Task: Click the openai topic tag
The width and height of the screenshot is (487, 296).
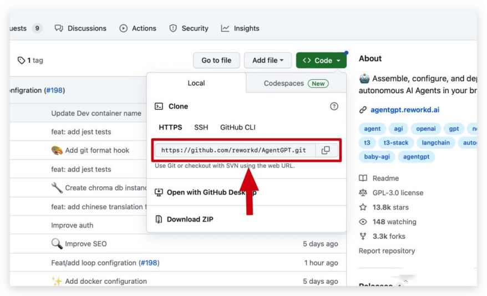Action: pos(426,129)
